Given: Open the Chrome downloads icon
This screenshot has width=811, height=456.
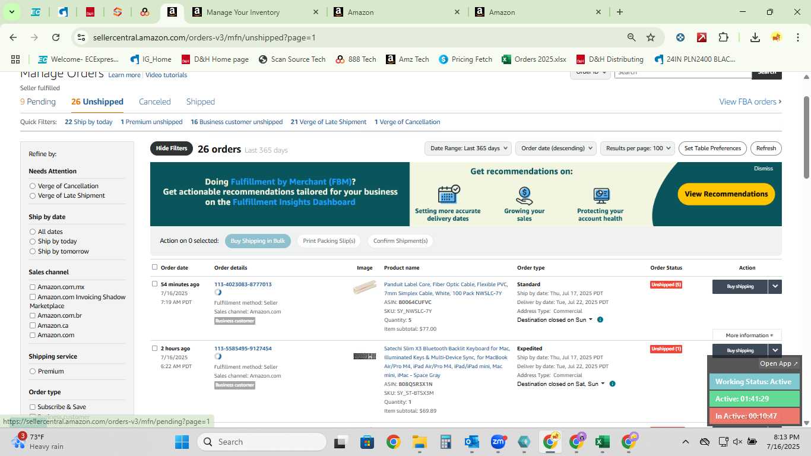Looking at the screenshot, I should pos(755,37).
